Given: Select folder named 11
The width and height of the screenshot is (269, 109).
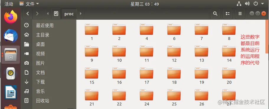Looking at the screenshot, I should click(146, 54).
